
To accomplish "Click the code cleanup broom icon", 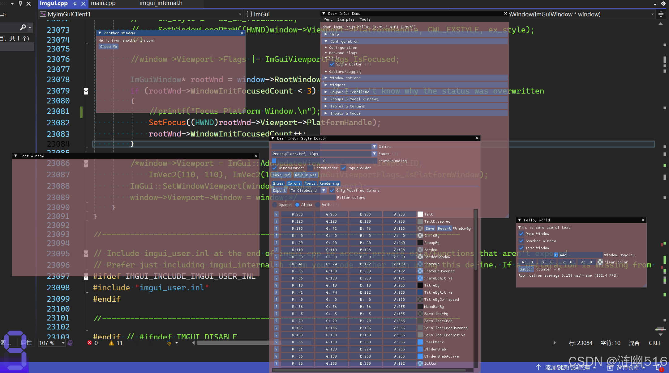I will pyautogui.click(x=169, y=343).
